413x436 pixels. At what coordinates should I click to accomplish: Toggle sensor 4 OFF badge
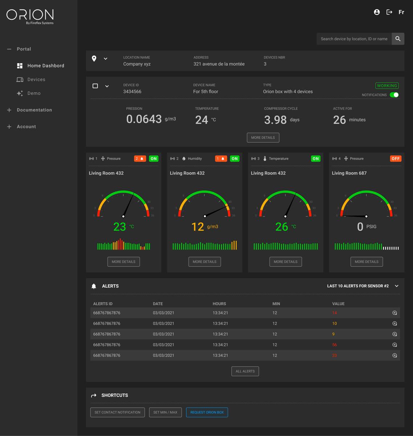click(x=396, y=159)
